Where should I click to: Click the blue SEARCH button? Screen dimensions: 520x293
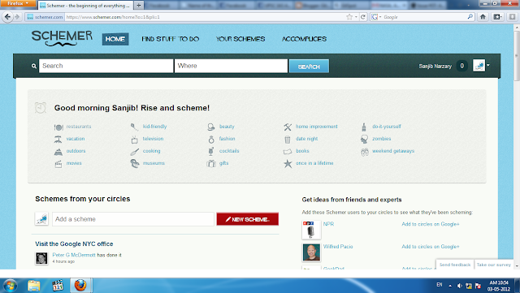point(309,67)
